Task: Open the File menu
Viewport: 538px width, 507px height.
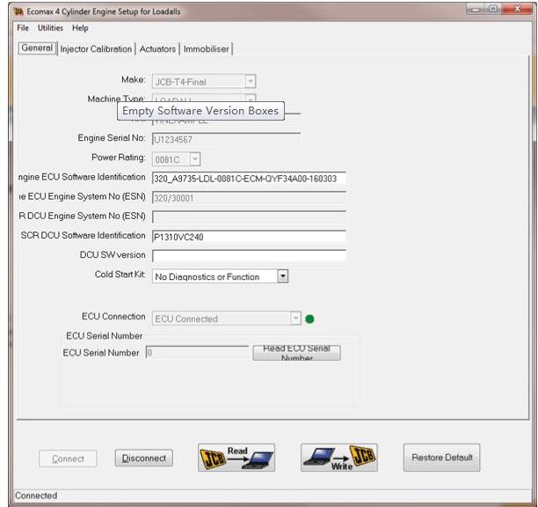Action: 23,28
